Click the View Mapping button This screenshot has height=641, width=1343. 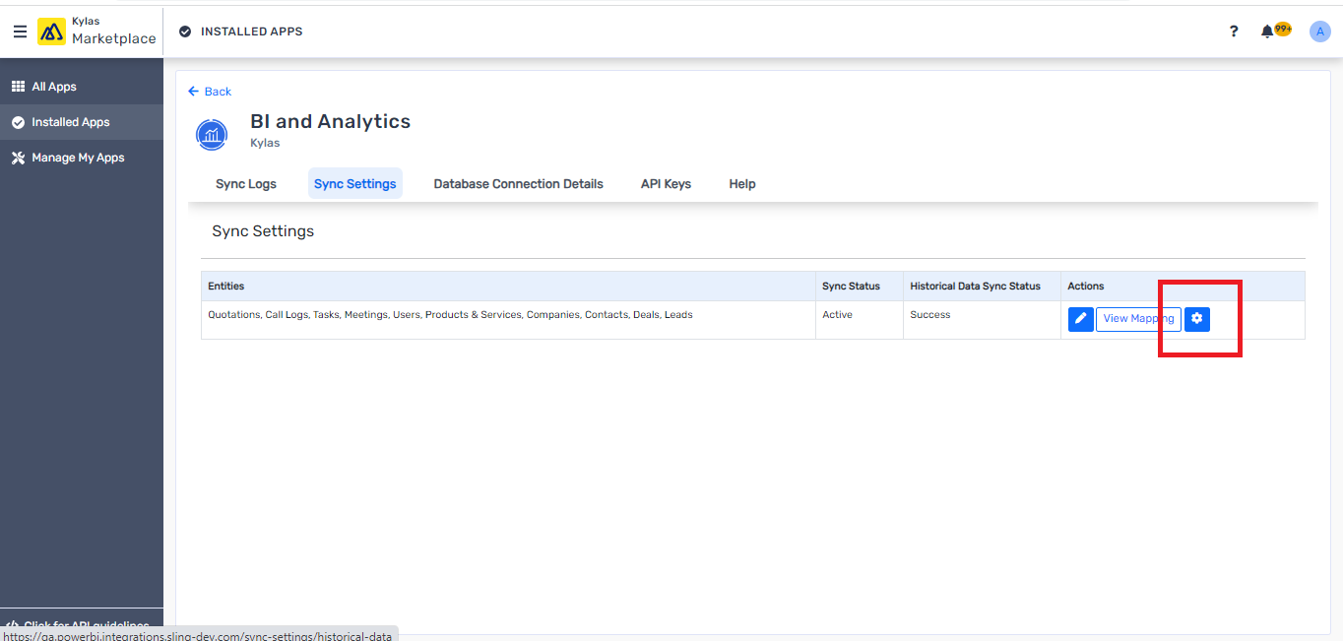(1138, 319)
